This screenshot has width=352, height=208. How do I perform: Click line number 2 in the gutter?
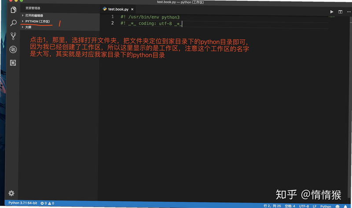(x=113, y=23)
